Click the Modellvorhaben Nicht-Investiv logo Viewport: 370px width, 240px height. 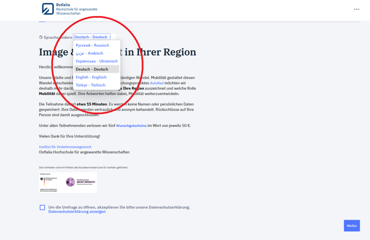81,182
